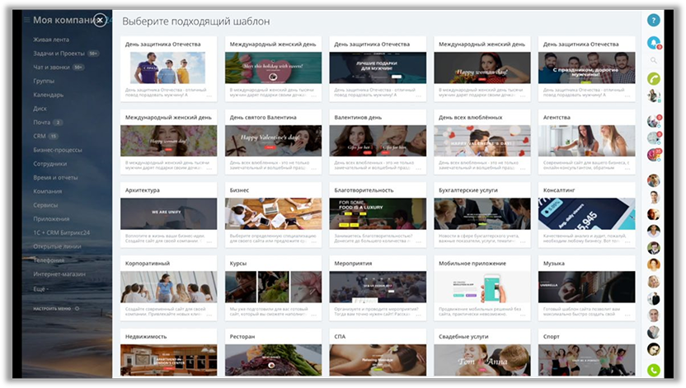This screenshot has height=388, width=686.
Task: Choose the Мероприятия template
Action: (x=378, y=288)
